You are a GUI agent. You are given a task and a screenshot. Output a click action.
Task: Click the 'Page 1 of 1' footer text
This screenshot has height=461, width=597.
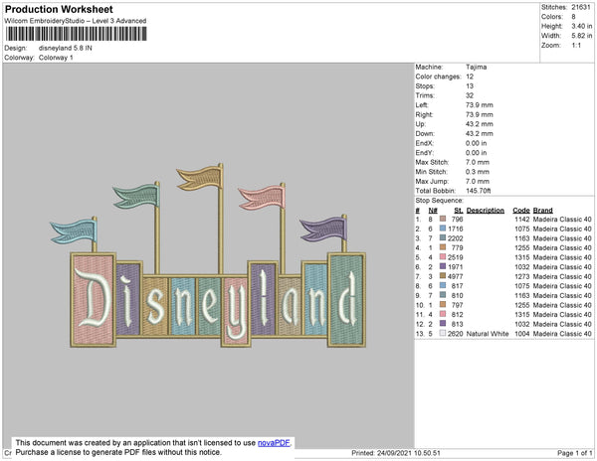point(575,453)
